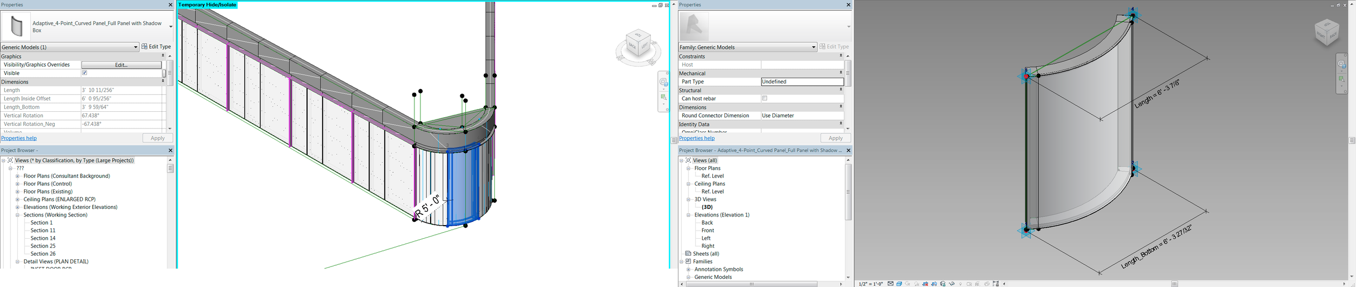This screenshot has width=1356, height=287.
Task: Select the Front elevation view
Action: pyautogui.click(x=708, y=231)
